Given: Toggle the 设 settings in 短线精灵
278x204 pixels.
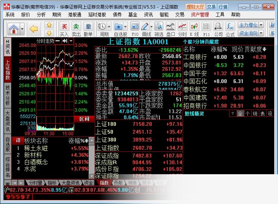Looking at the screenshot, I should click(270, 114).
